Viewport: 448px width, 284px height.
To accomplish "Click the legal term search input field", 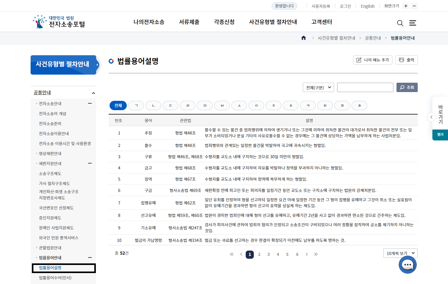I will click(x=365, y=87).
